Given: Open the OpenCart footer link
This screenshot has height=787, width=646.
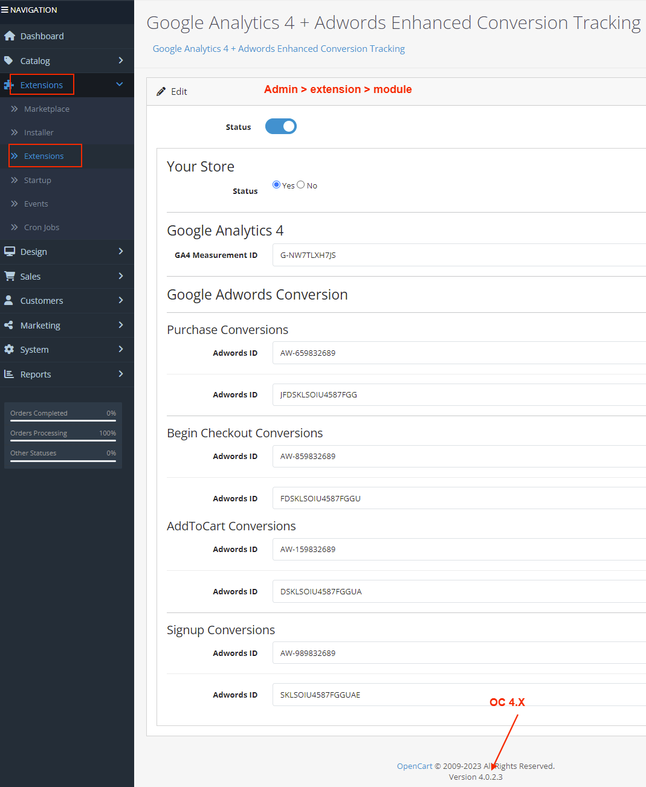Looking at the screenshot, I should click(415, 766).
